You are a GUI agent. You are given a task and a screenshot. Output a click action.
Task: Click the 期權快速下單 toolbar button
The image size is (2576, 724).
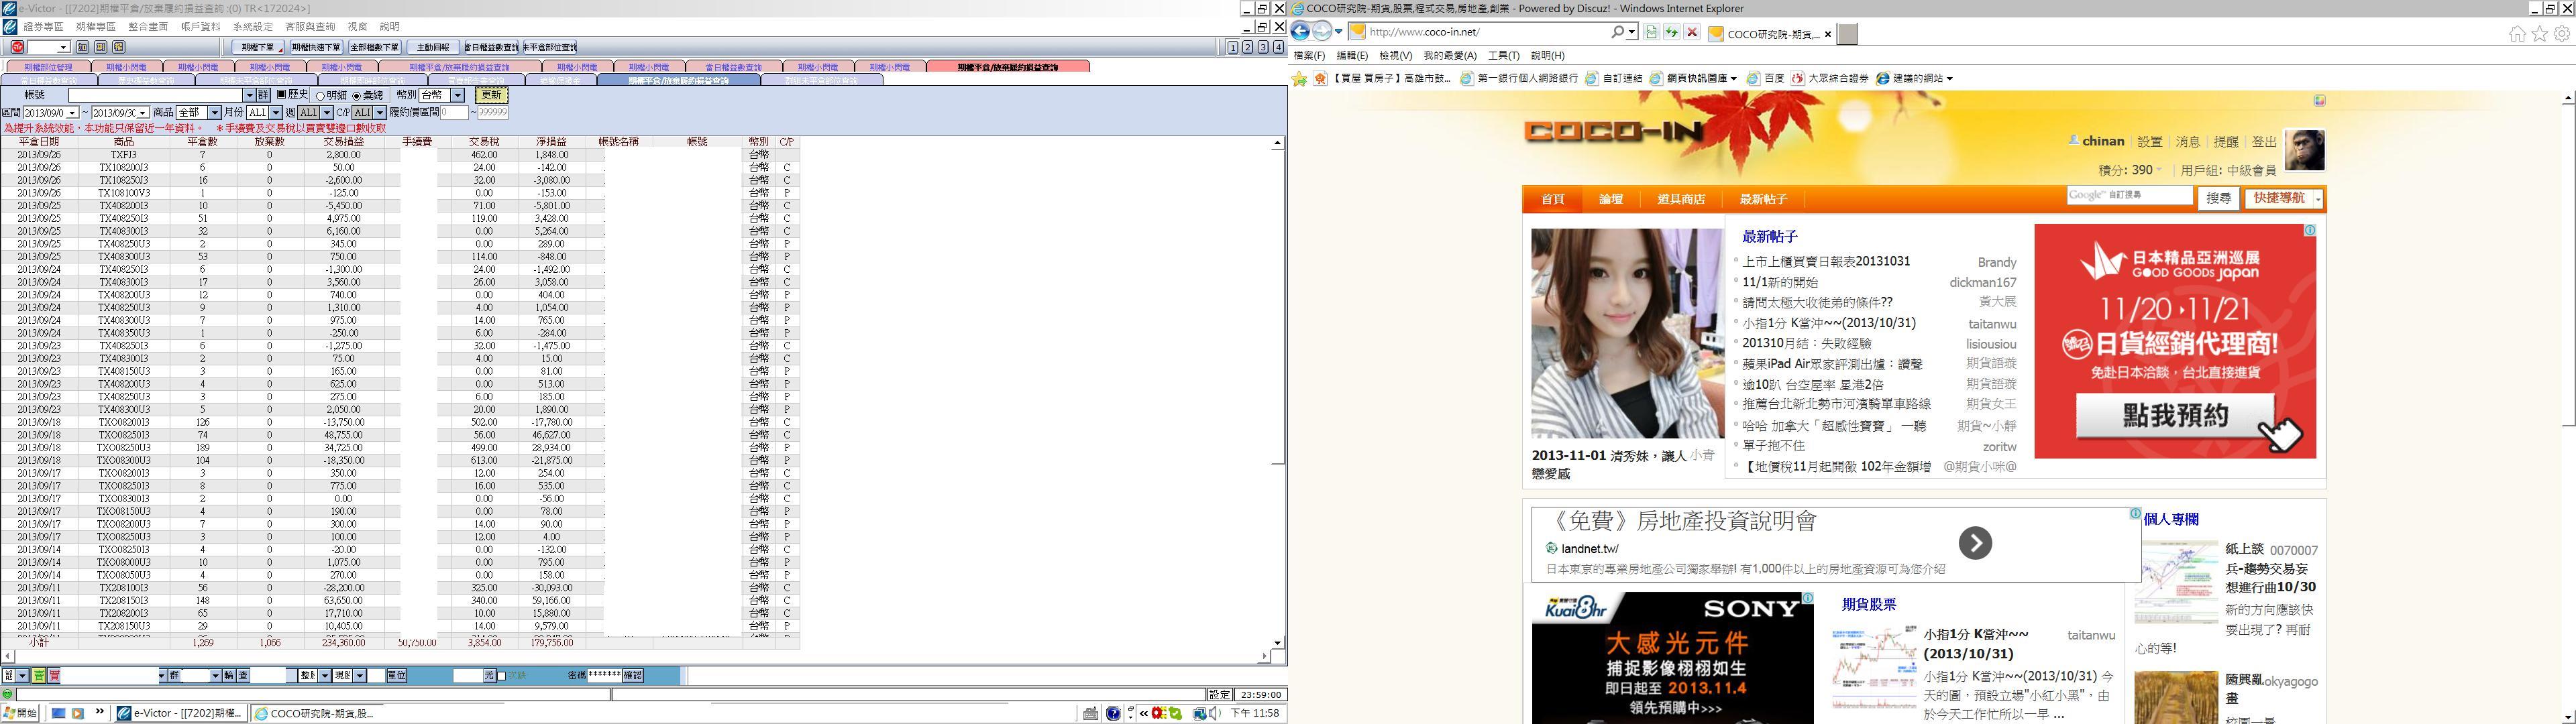pyautogui.click(x=316, y=47)
